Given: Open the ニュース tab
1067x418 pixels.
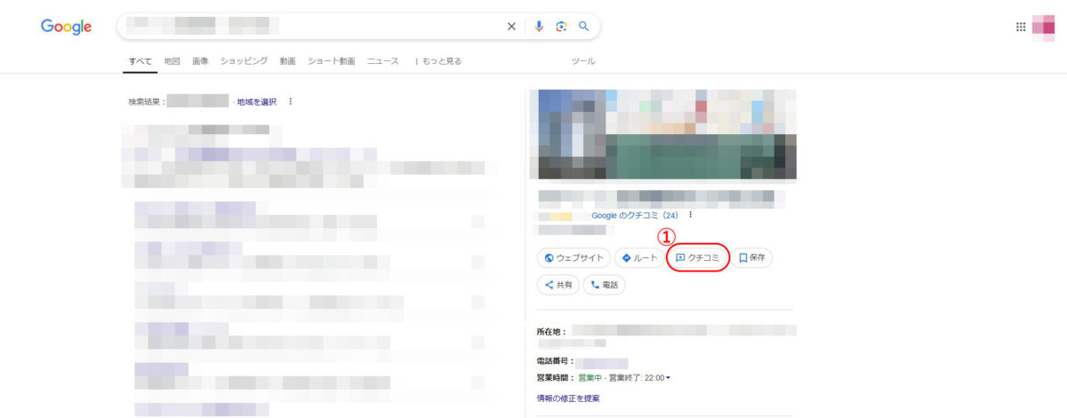Looking at the screenshot, I should coord(383,61).
